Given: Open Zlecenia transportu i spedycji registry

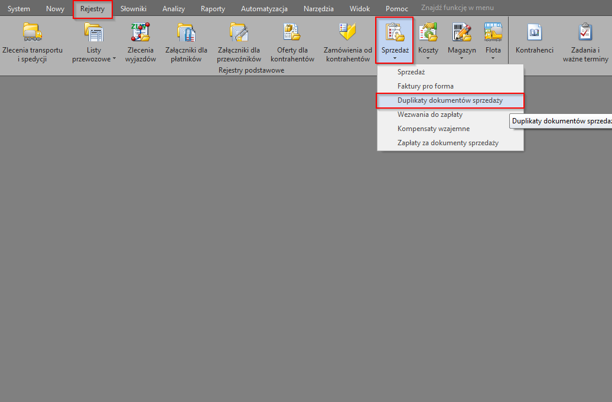Looking at the screenshot, I should point(32,41).
